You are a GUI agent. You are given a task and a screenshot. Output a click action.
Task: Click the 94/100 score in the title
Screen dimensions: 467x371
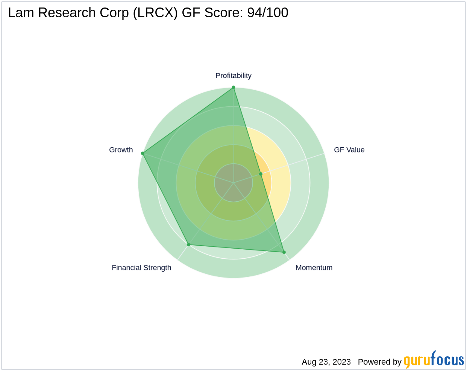tap(268, 13)
